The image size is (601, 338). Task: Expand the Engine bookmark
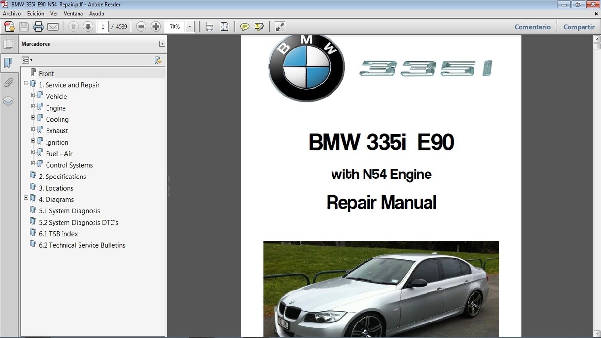click(x=33, y=106)
